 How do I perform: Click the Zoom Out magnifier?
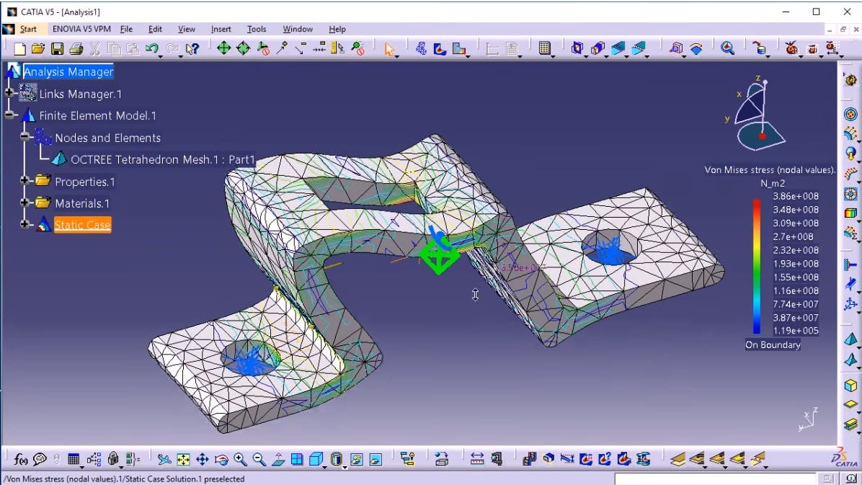click(x=259, y=459)
